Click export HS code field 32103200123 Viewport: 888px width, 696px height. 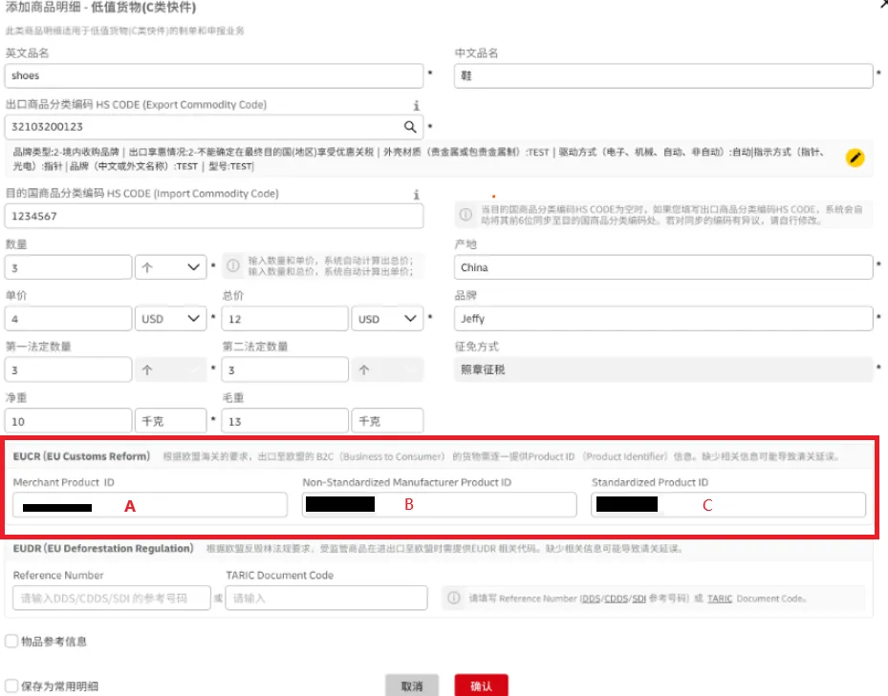click(214, 127)
